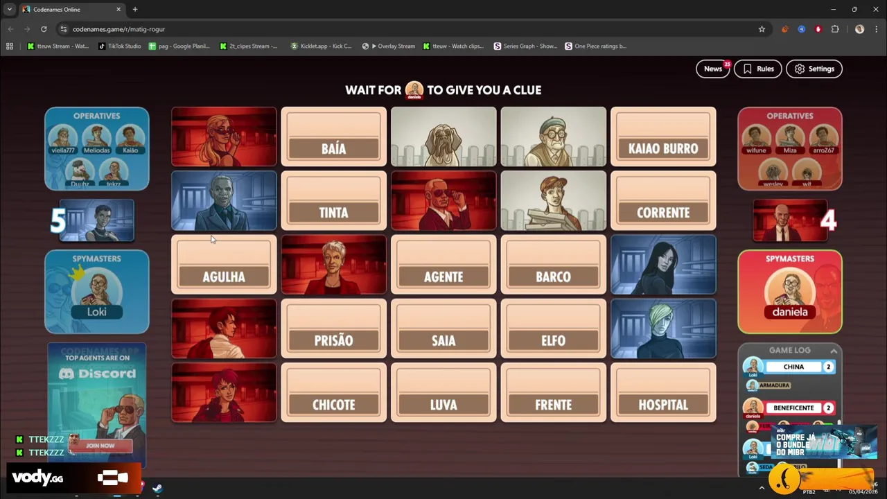
Task: Pick the BARCO word card
Action: [553, 265]
